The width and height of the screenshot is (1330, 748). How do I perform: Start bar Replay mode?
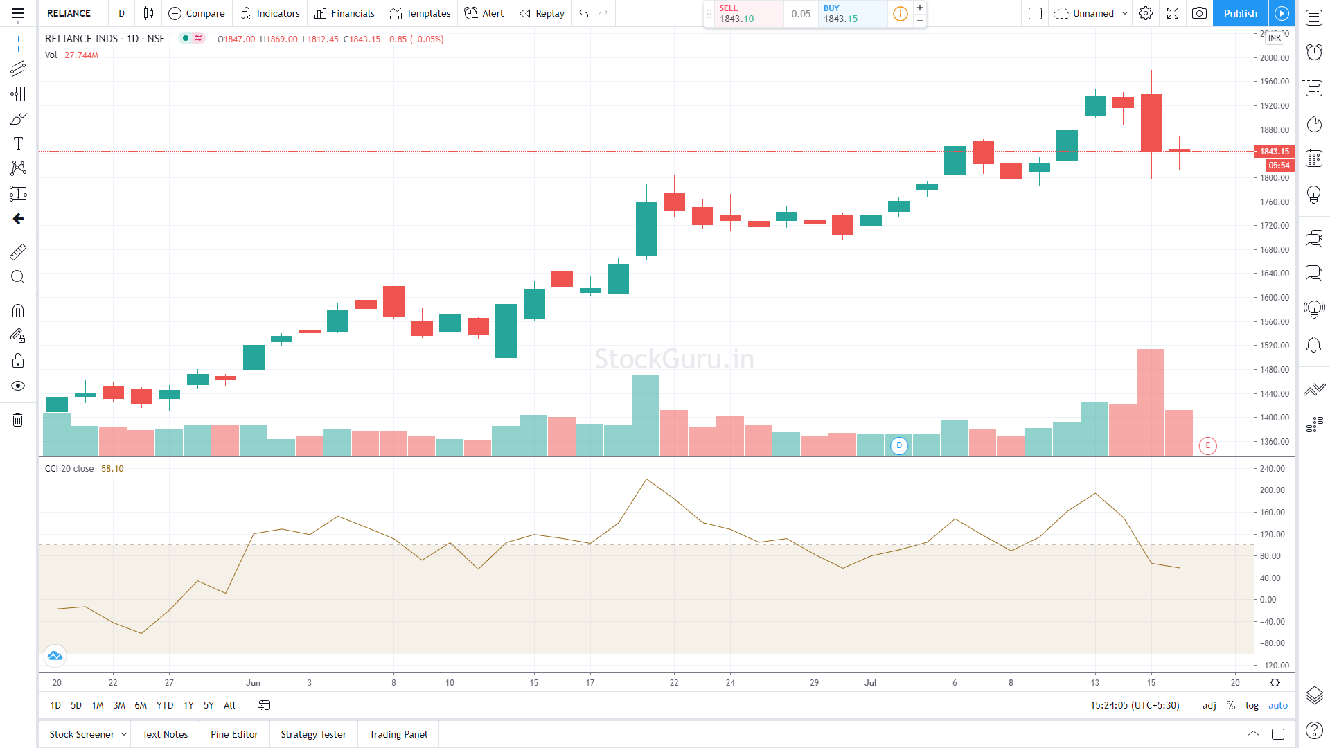pos(542,13)
